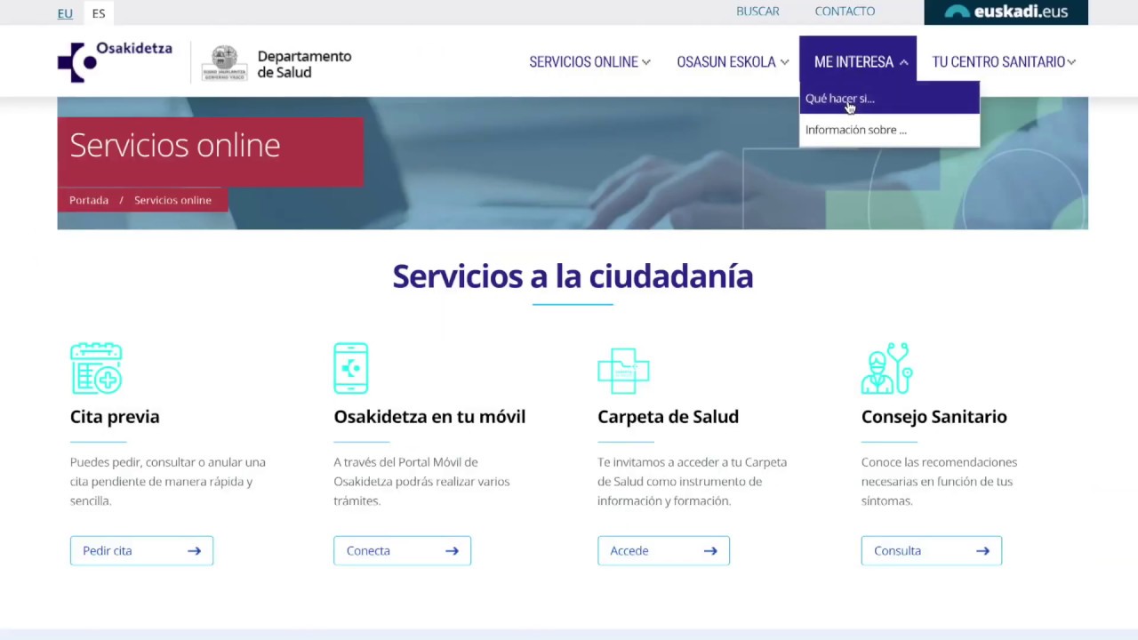This screenshot has height=640, width=1138.
Task: Click the Servicios online breadcrumb
Action: 172,200
